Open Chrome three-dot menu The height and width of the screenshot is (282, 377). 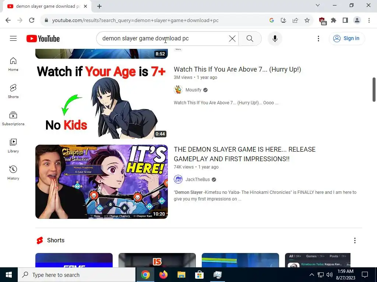[x=369, y=20]
